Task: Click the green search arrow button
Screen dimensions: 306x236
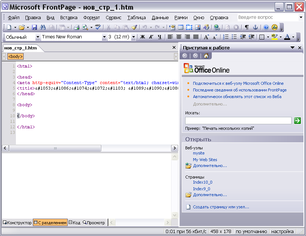Action: (297, 121)
